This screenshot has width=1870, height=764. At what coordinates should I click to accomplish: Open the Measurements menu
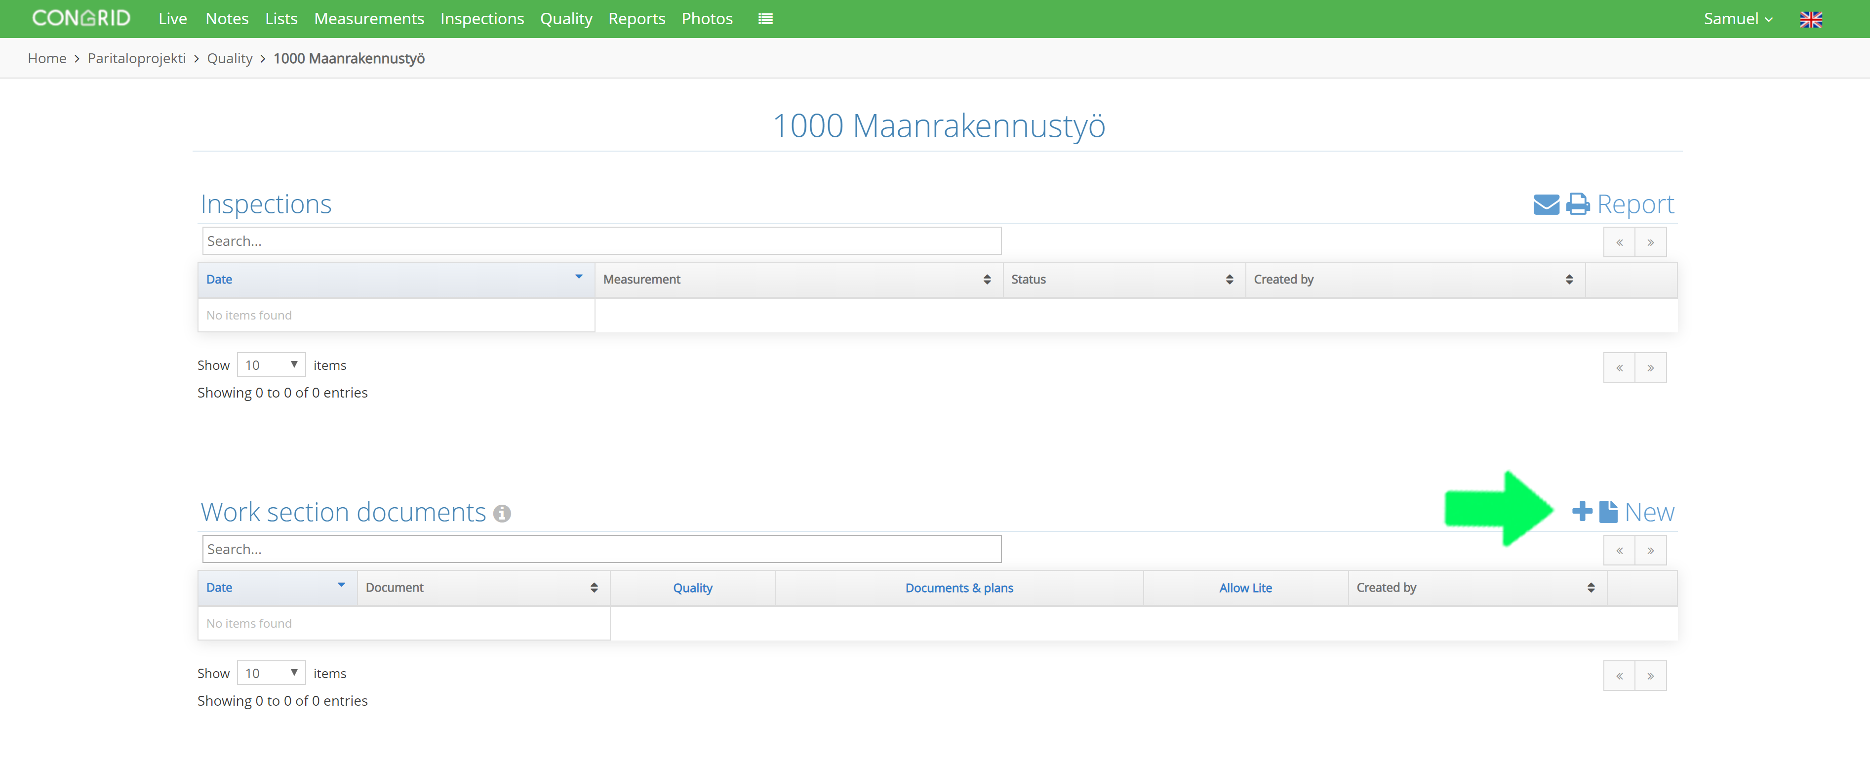click(369, 19)
